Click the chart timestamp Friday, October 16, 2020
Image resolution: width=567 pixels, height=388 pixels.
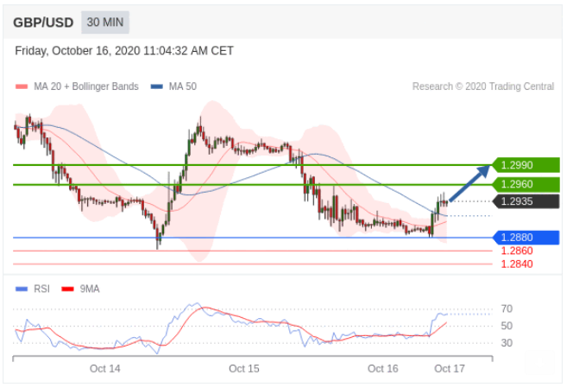[x=124, y=51]
